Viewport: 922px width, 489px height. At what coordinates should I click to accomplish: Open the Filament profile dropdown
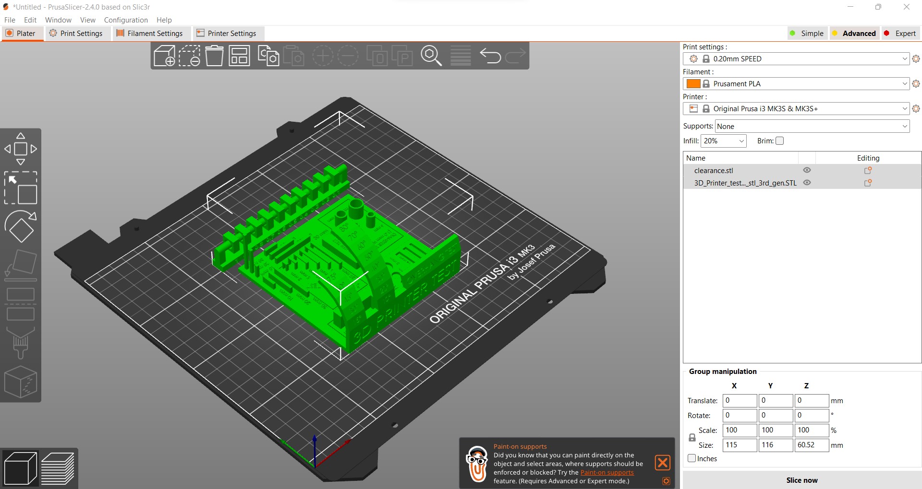tap(796, 83)
